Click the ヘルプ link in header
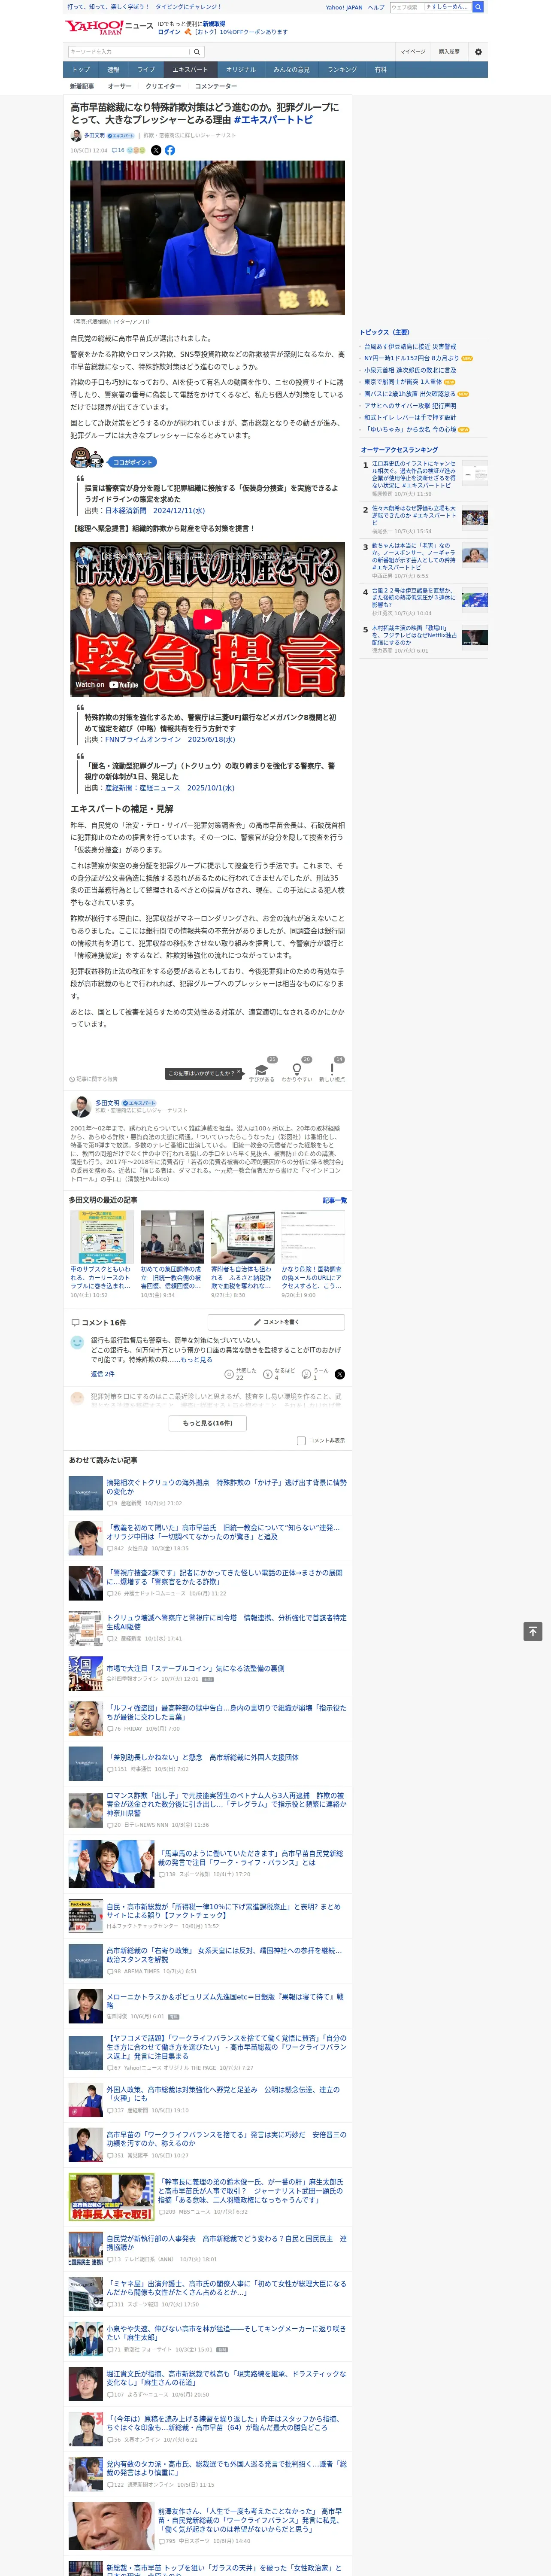Screen dimensions: 551x2576 [x=376, y=7]
